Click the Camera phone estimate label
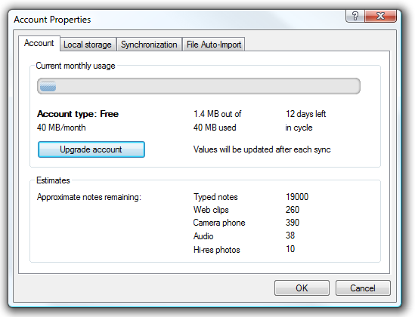 (x=219, y=223)
